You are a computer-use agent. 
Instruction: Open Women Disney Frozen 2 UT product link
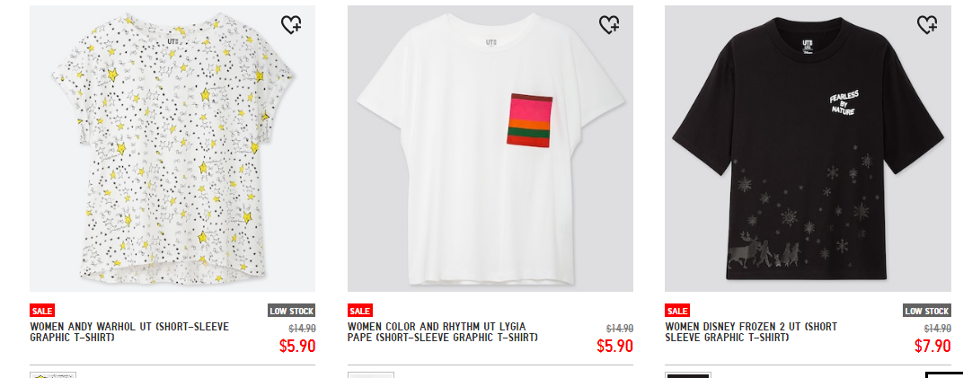pyautogui.click(x=751, y=332)
